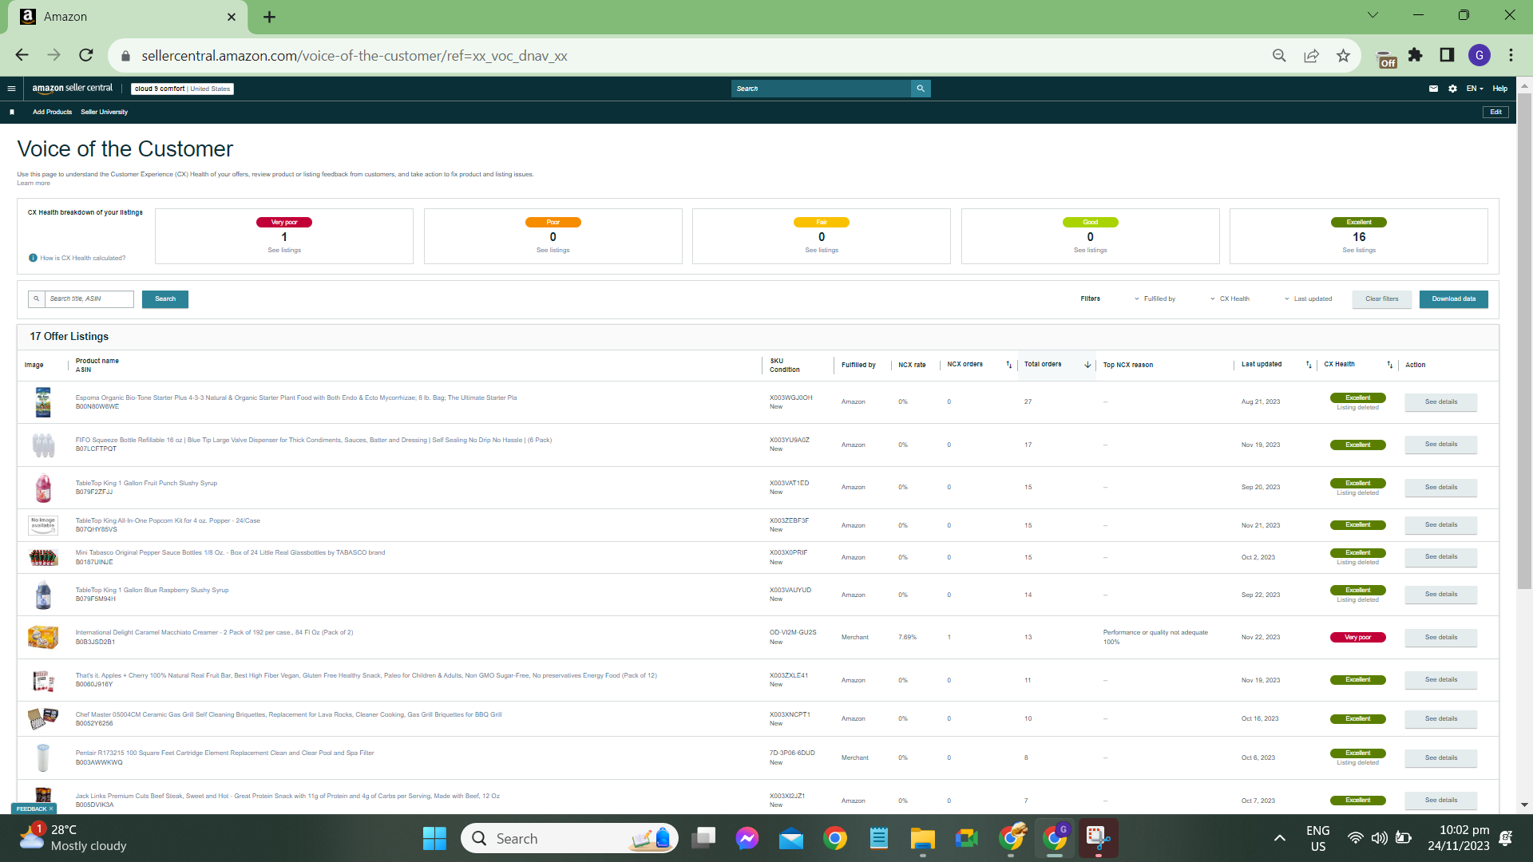Open Snipping Tool on the taskbar
This screenshot has width=1533, height=862.
pyautogui.click(x=1098, y=839)
